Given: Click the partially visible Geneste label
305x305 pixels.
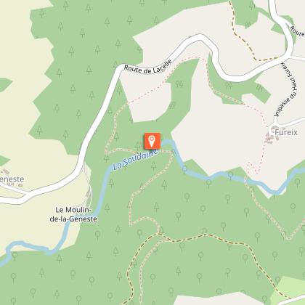Looking at the screenshot, I should [x=12, y=179].
